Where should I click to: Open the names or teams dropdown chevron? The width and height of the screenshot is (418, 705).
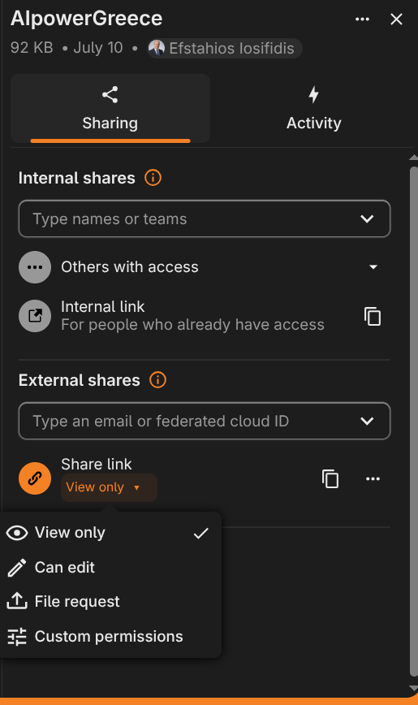click(367, 219)
